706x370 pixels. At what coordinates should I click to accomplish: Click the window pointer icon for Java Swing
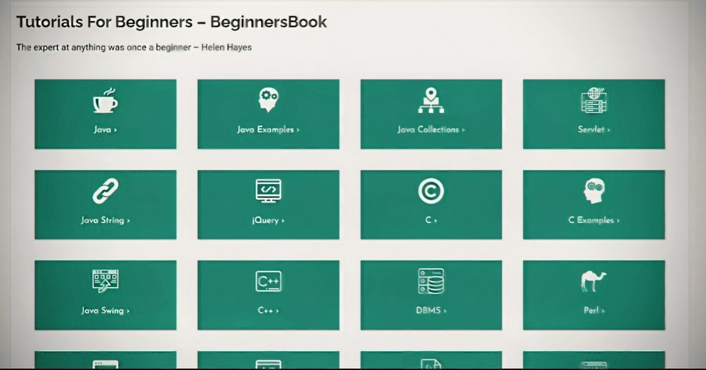pos(105,281)
